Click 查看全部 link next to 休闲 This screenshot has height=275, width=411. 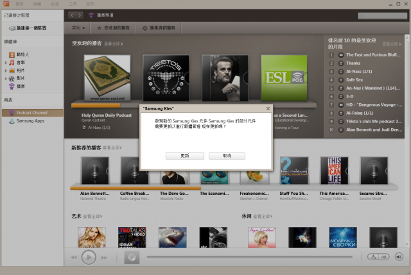[263, 217]
